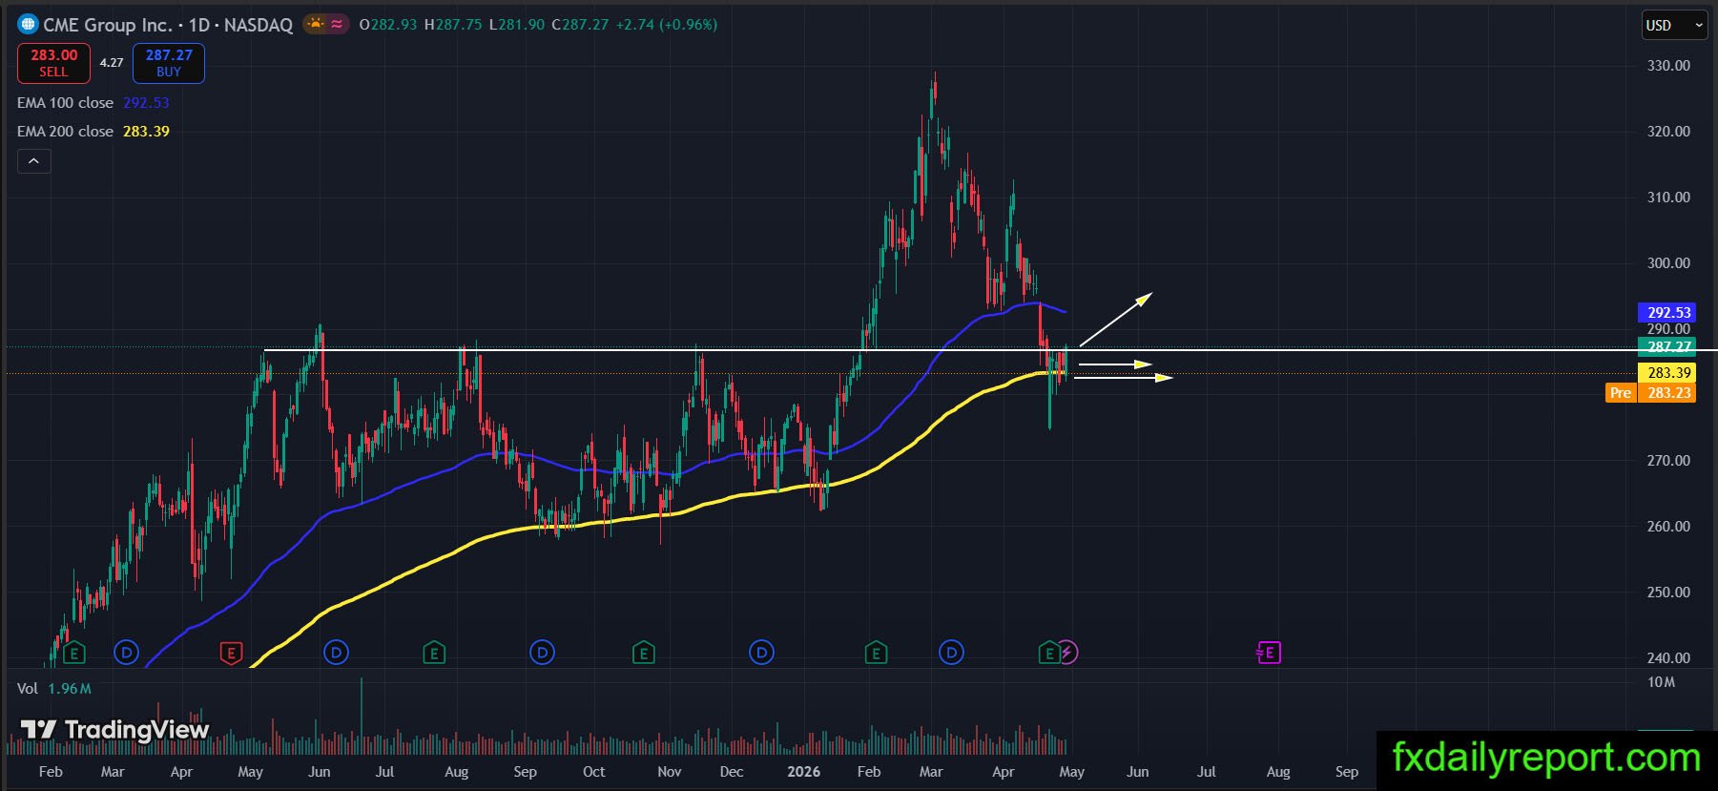
Task: Click the 310.00 price scale label
Action: tap(1668, 198)
